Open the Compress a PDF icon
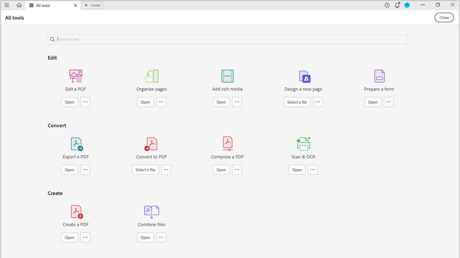 tap(227, 143)
